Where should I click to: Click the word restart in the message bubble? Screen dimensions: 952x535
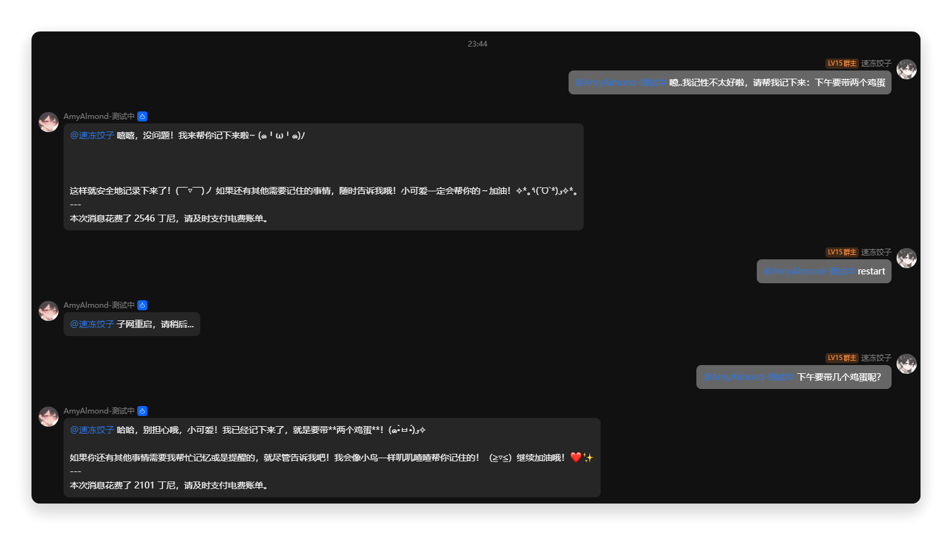[x=871, y=271]
